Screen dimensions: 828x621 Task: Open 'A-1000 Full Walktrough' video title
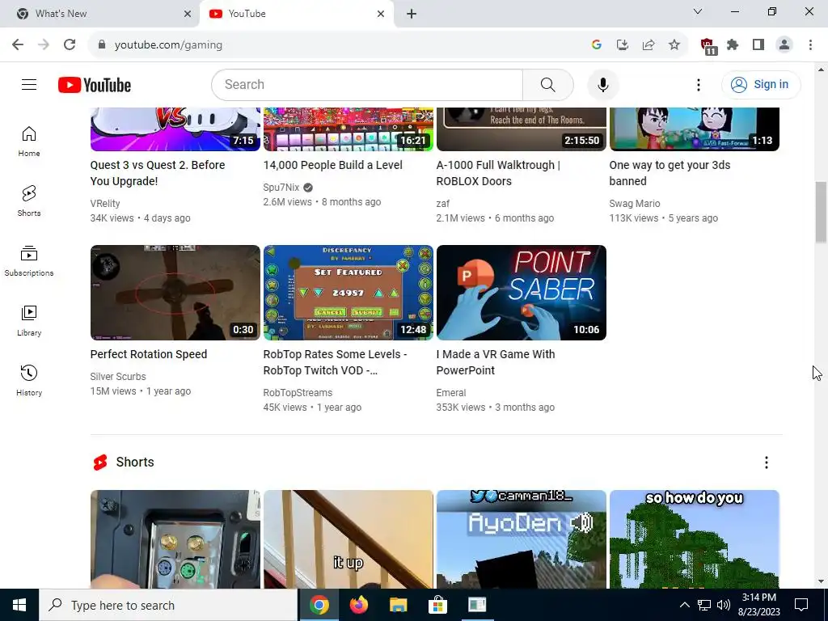498,173
